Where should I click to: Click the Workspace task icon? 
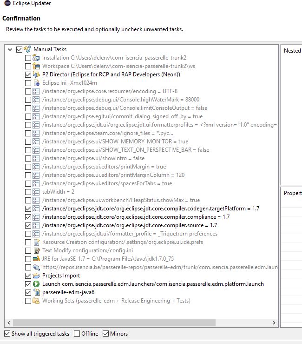36,66
